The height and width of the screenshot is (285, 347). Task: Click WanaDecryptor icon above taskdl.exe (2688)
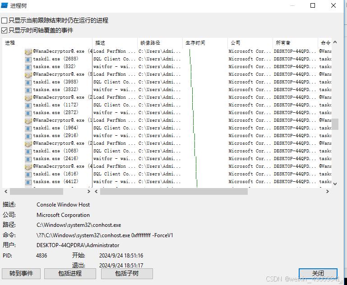coord(28,52)
